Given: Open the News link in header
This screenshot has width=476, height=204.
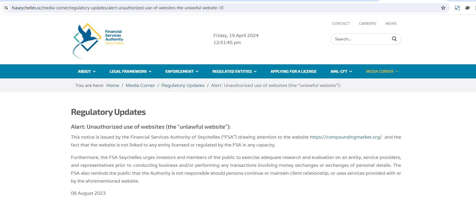Looking at the screenshot, I should click(391, 24).
